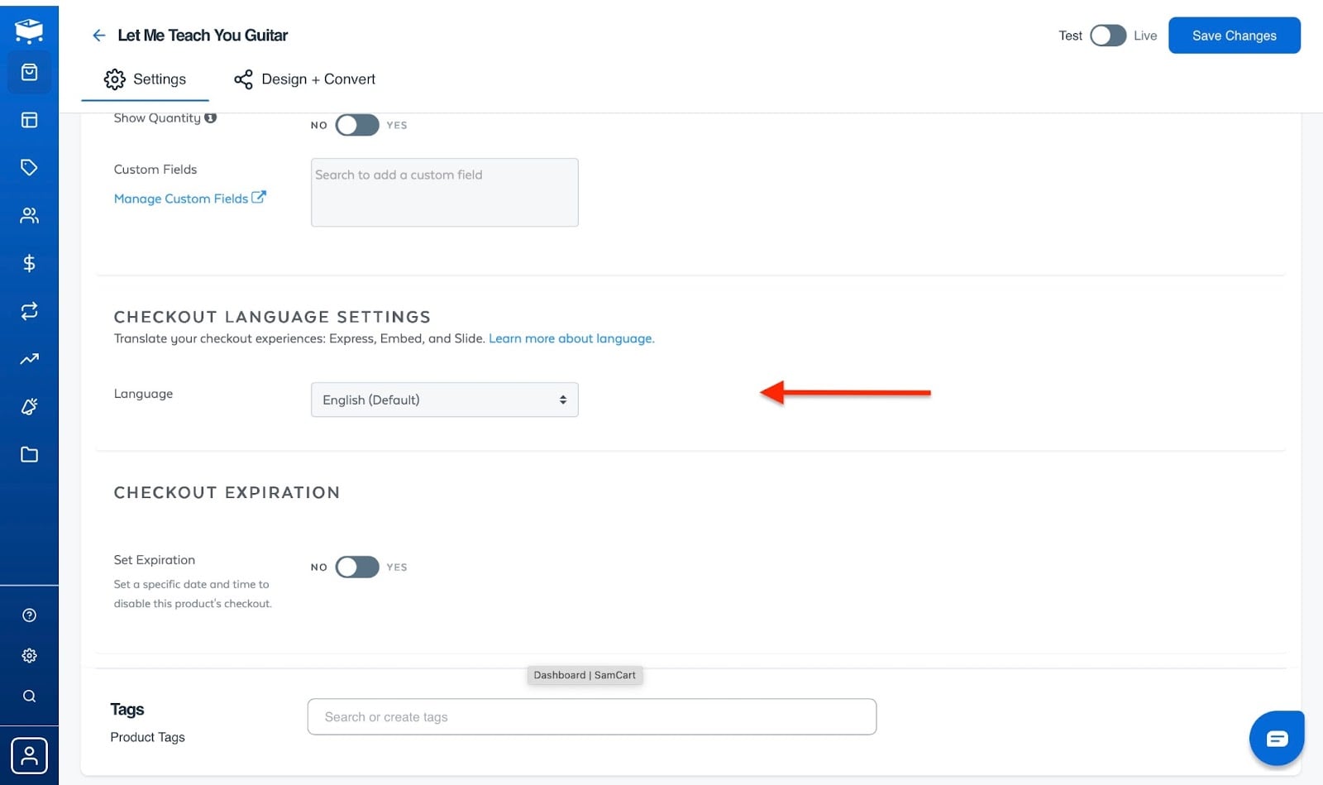The image size is (1323, 785).
Task: Enable the Set Expiration toggle
Action: 357,567
